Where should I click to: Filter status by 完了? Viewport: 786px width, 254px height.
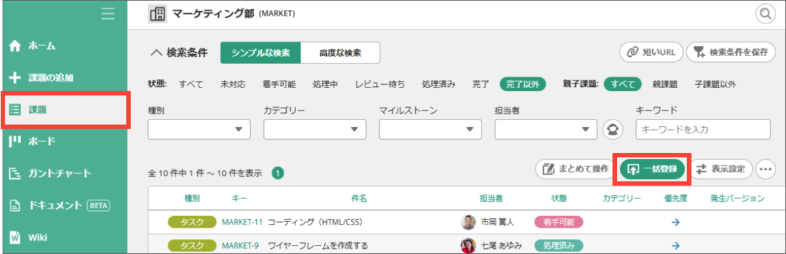pyautogui.click(x=481, y=84)
